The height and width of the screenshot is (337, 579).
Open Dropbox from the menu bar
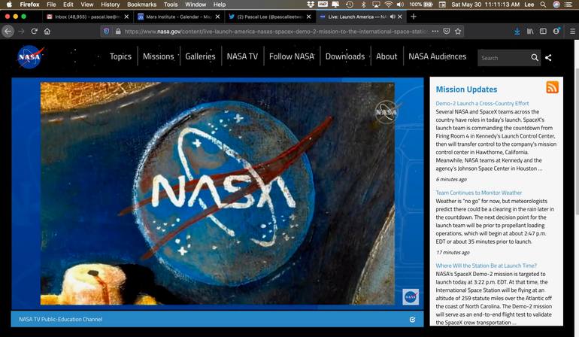coord(311,5)
